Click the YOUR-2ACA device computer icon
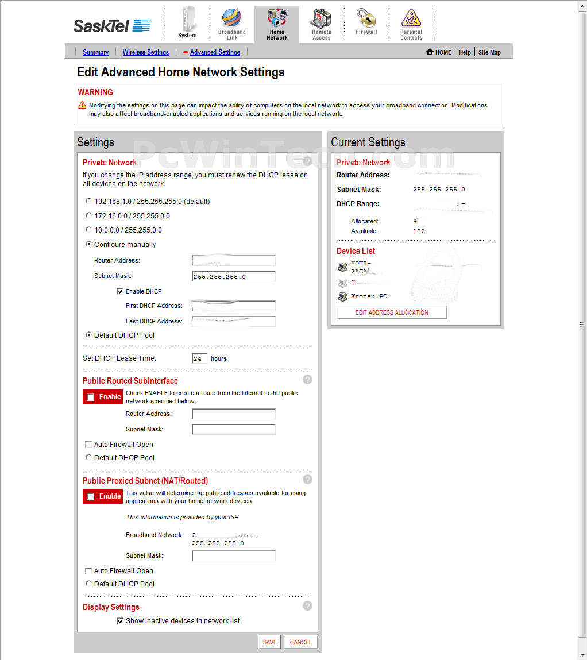 pyautogui.click(x=342, y=267)
